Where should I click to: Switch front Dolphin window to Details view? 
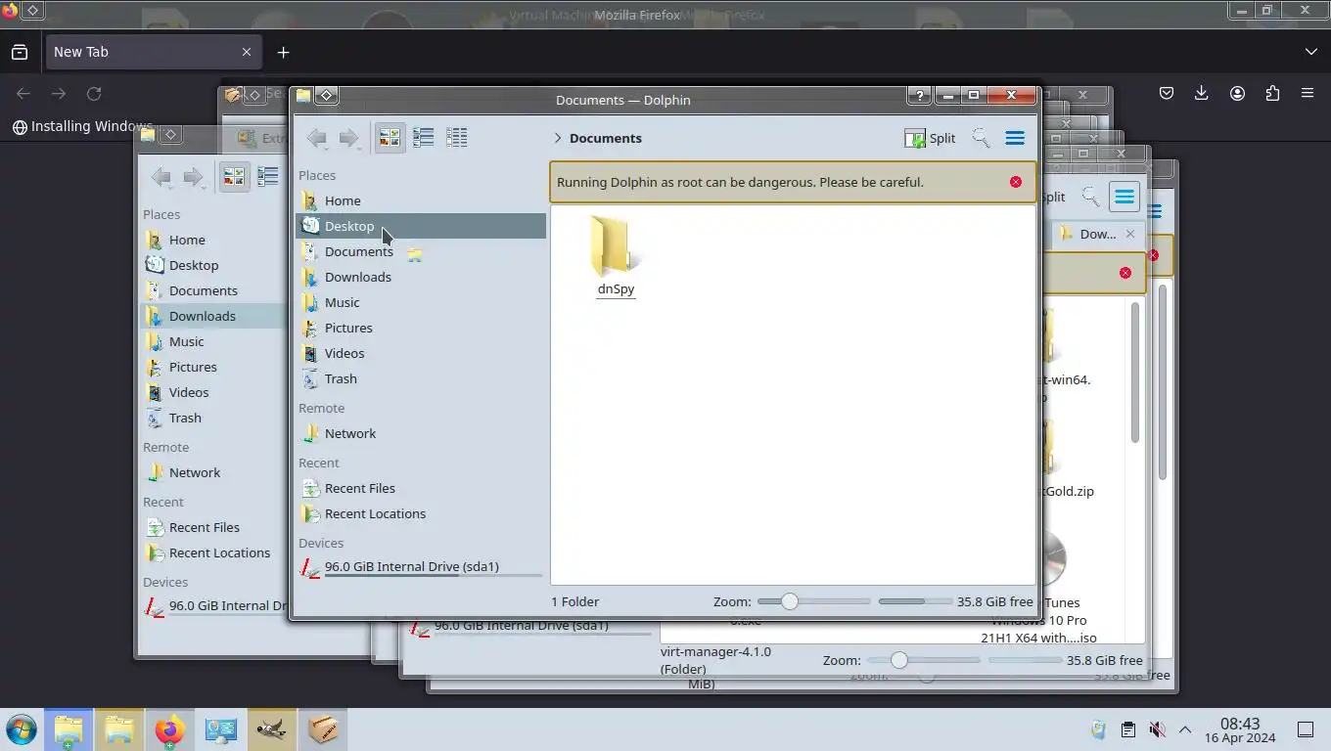pos(456,138)
